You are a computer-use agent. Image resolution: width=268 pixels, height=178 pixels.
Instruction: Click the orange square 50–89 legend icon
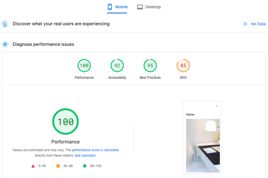(58, 166)
